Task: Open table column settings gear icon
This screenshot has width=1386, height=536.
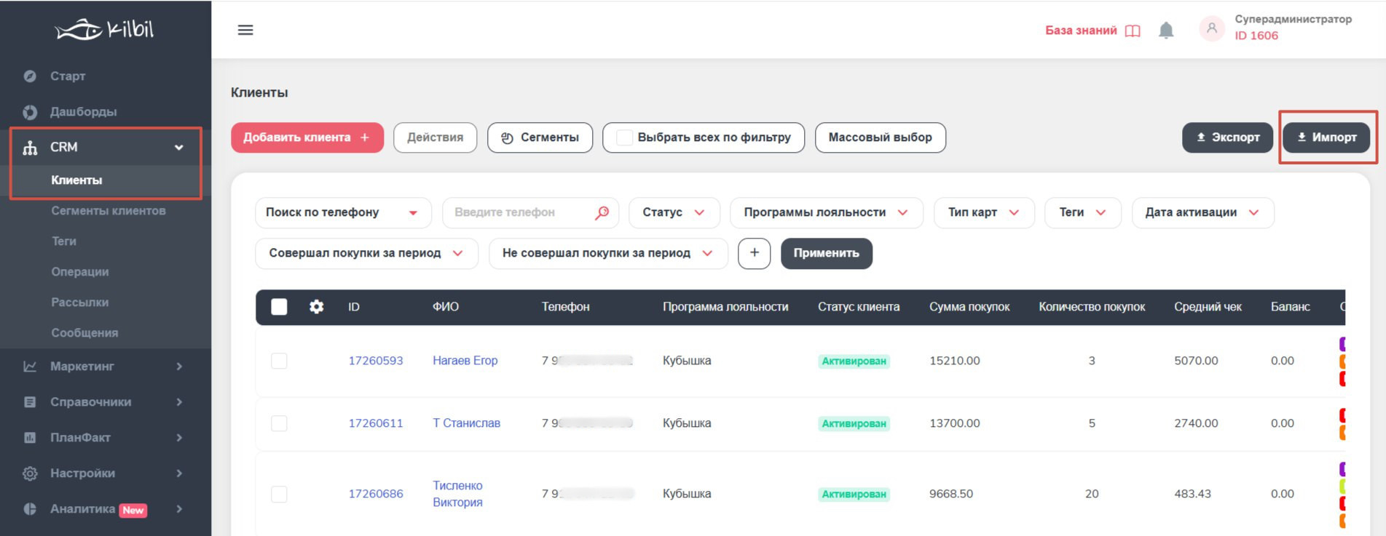Action: tap(316, 307)
